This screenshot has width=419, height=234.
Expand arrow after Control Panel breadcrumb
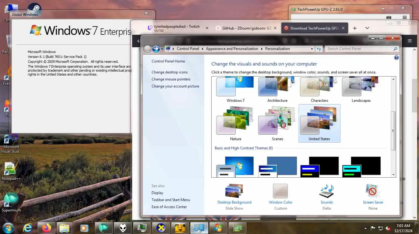(x=202, y=49)
